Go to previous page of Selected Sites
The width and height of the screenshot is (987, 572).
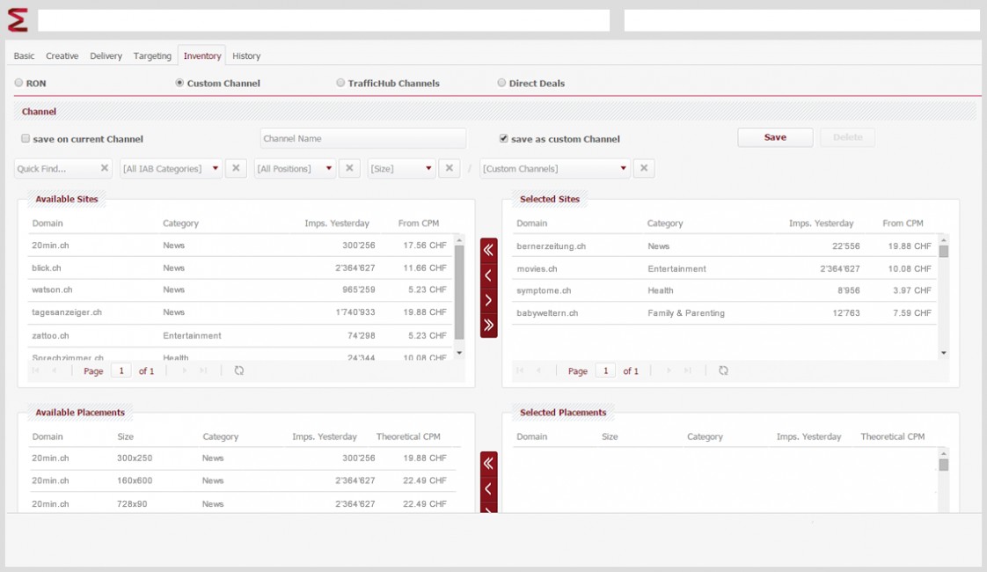point(539,370)
